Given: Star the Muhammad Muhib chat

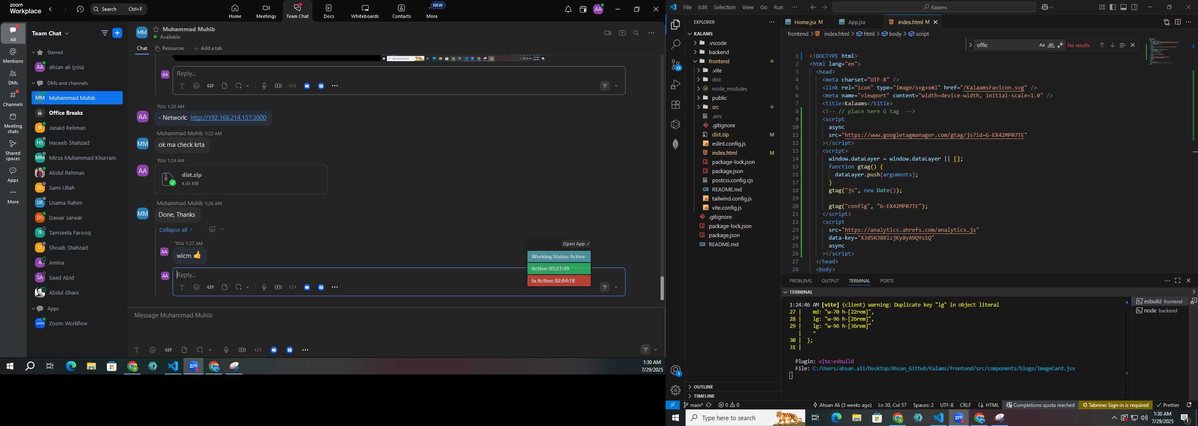Looking at the screenshot, I should pyautogui.click(x=156, y=29).
